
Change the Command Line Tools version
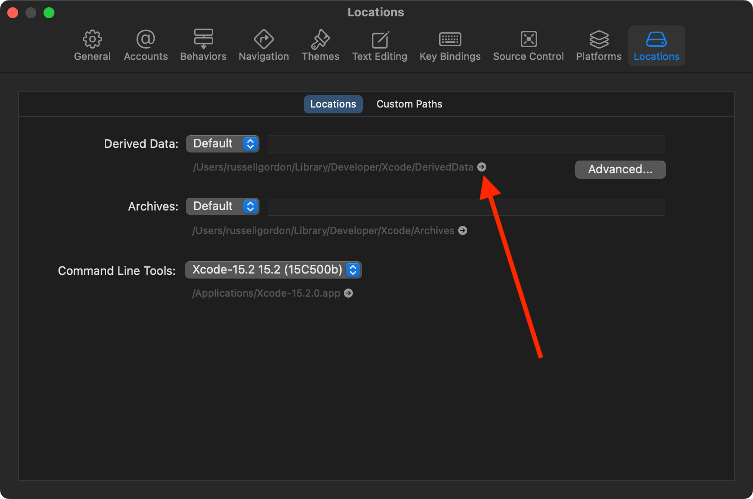click(273, 269)
